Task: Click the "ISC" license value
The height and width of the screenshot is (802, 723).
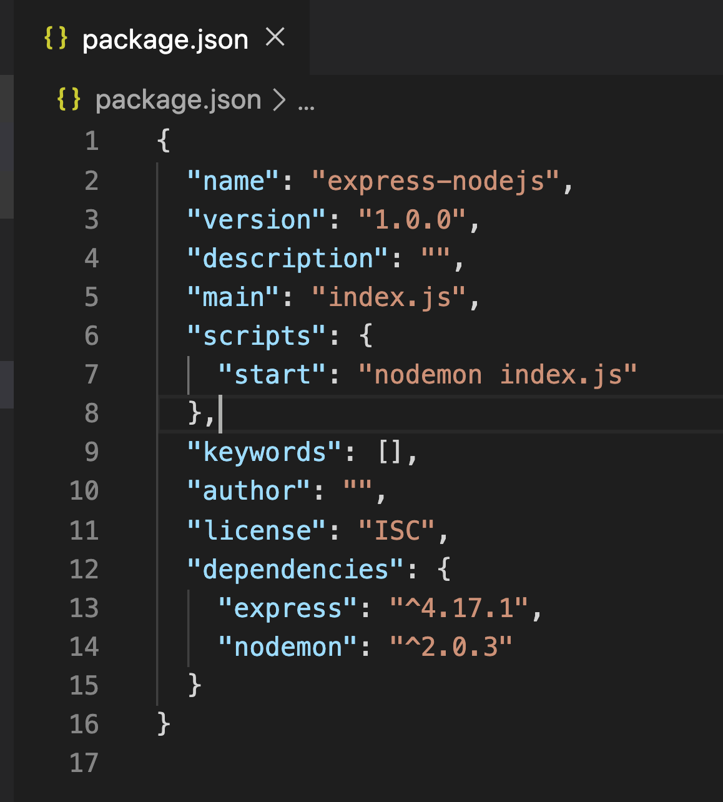Action: point(398,530)
